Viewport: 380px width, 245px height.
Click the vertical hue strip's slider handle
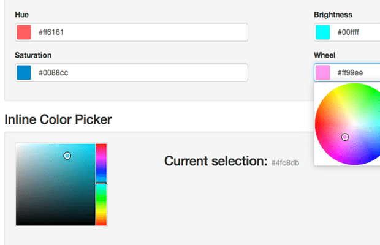point(101,183)
